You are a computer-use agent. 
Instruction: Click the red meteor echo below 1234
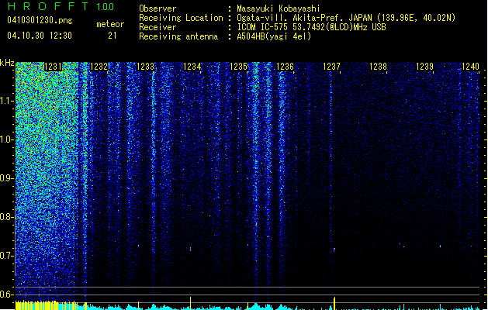click(x=190, y=249)
